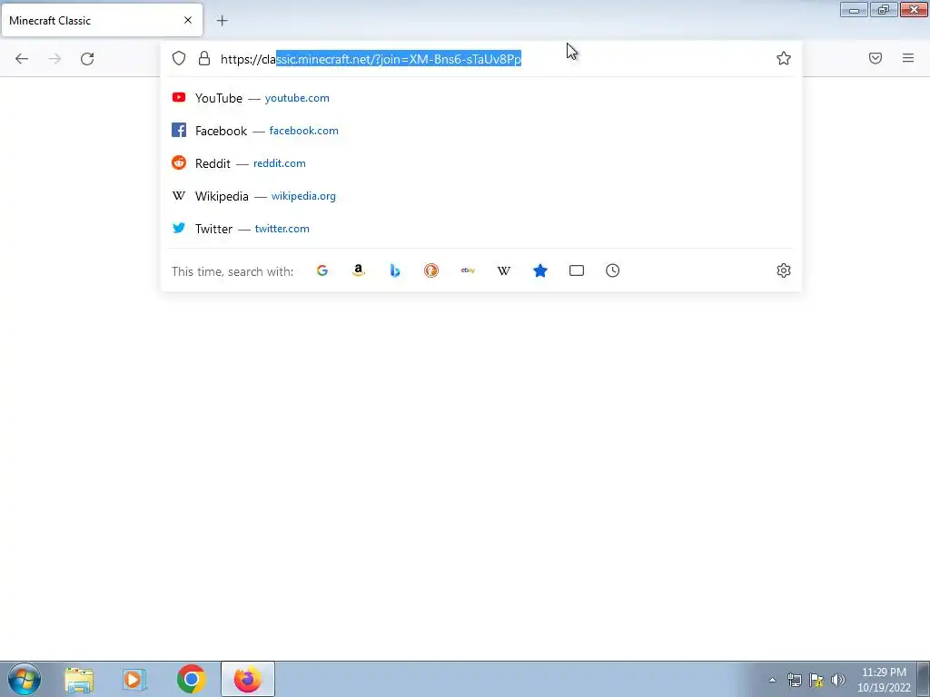This screenshot has height=697, width=930.
Task: Open Twitter suggestion twitter.com
Action: coord(481,228)
